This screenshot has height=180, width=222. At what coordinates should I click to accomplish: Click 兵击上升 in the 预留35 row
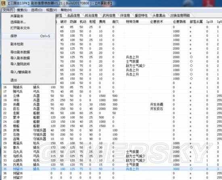point(132,169)
